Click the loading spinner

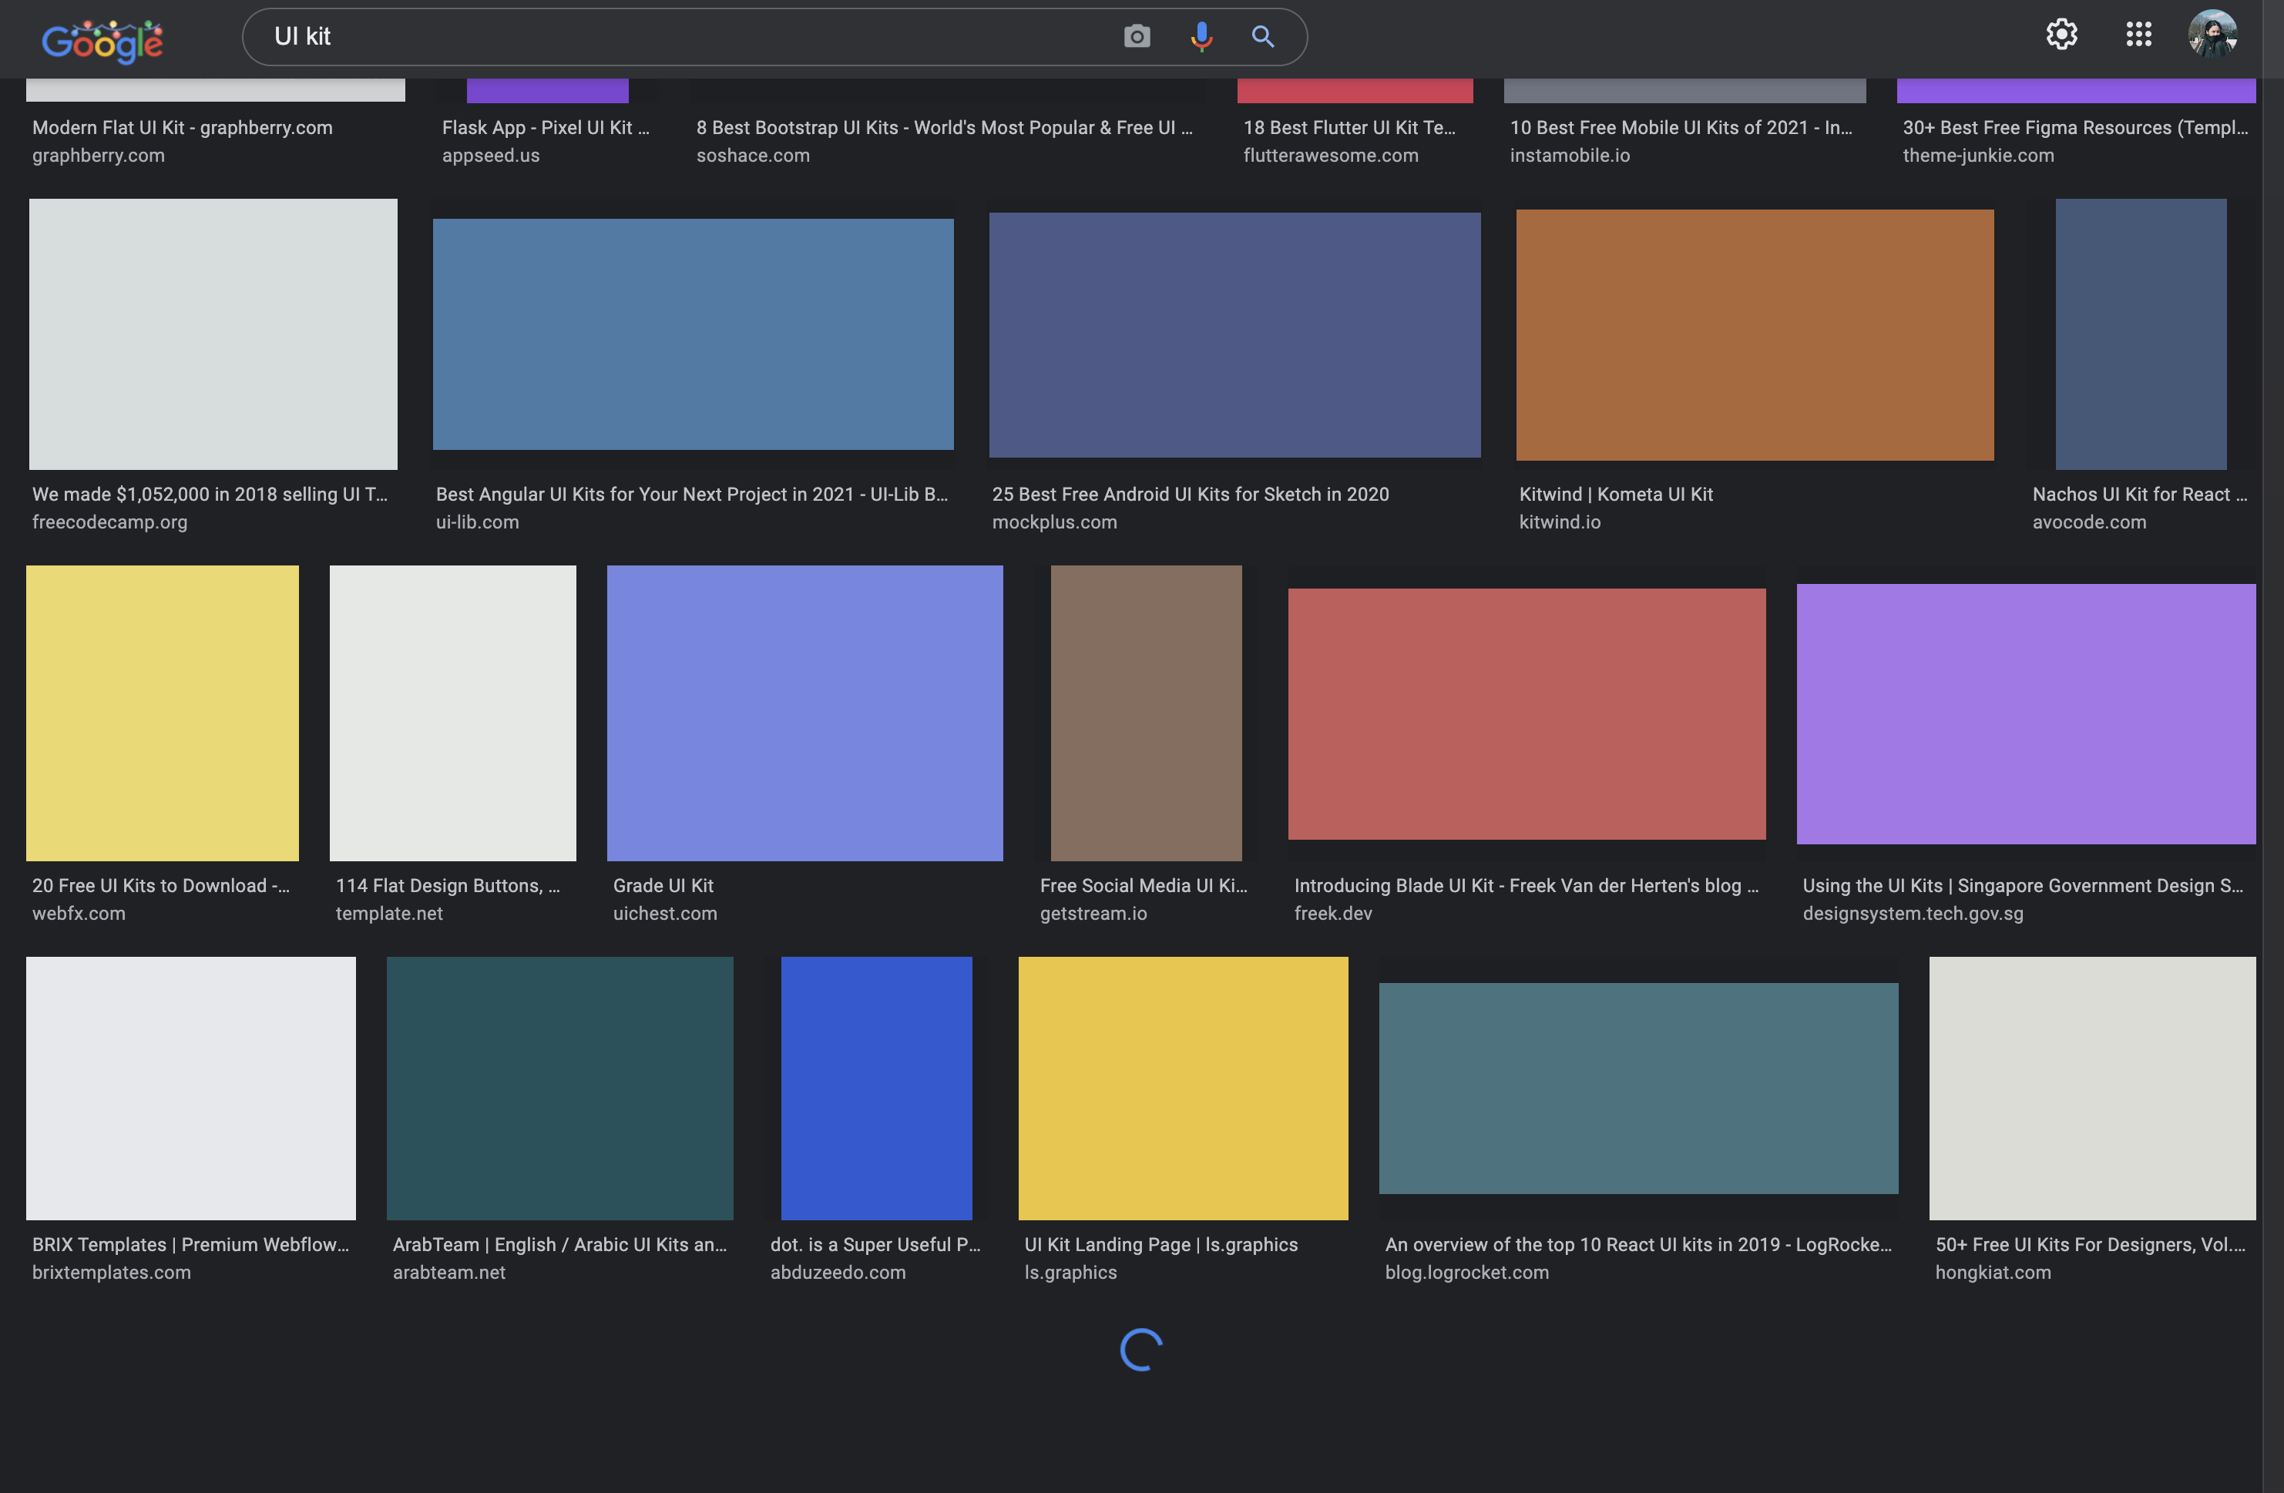pyautogui.click(x=1141, y=1349)
